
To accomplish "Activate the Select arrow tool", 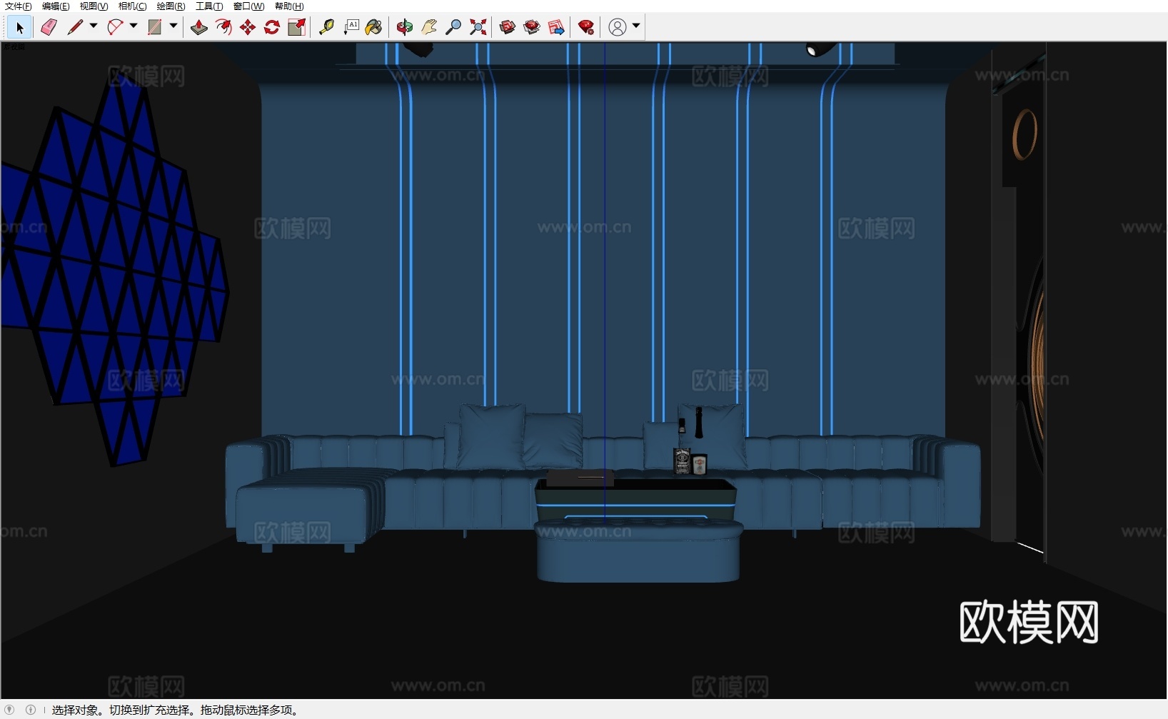I will tap(19, 28).
